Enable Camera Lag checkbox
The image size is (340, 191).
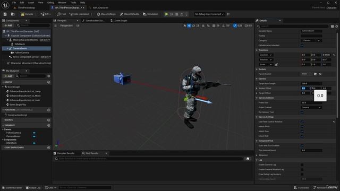click(302, 165)
